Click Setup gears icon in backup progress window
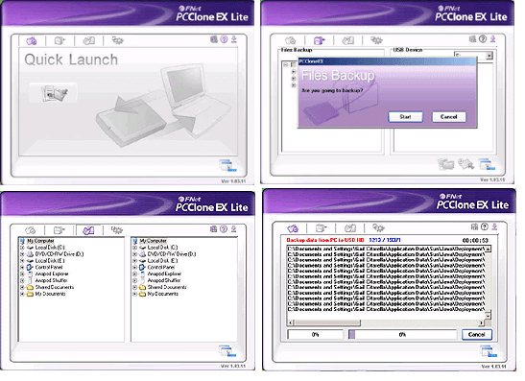This screenshot has height=381, width=525. (378, 228)
